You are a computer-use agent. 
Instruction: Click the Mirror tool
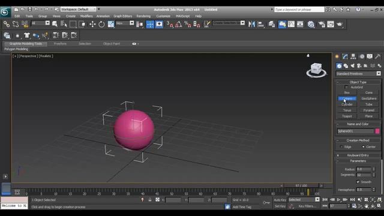pos(251,24)
